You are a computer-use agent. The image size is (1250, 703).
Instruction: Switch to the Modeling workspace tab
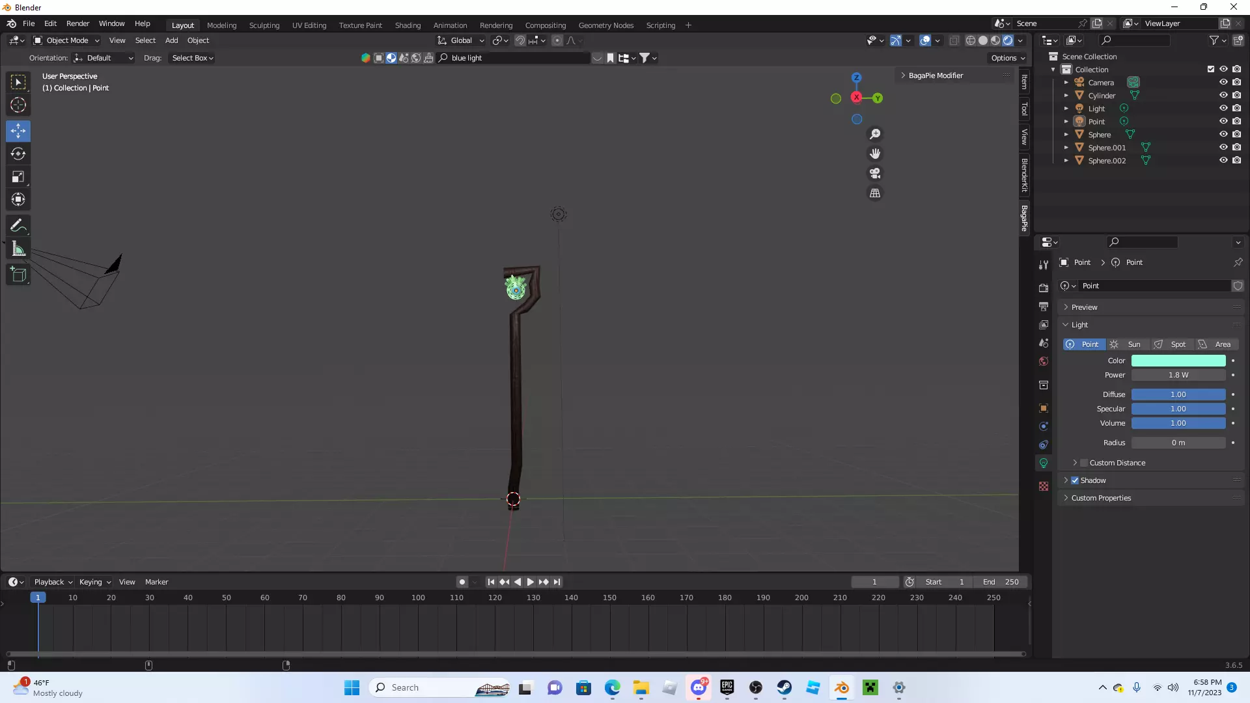pyautogui.click(x=221, y=25)
